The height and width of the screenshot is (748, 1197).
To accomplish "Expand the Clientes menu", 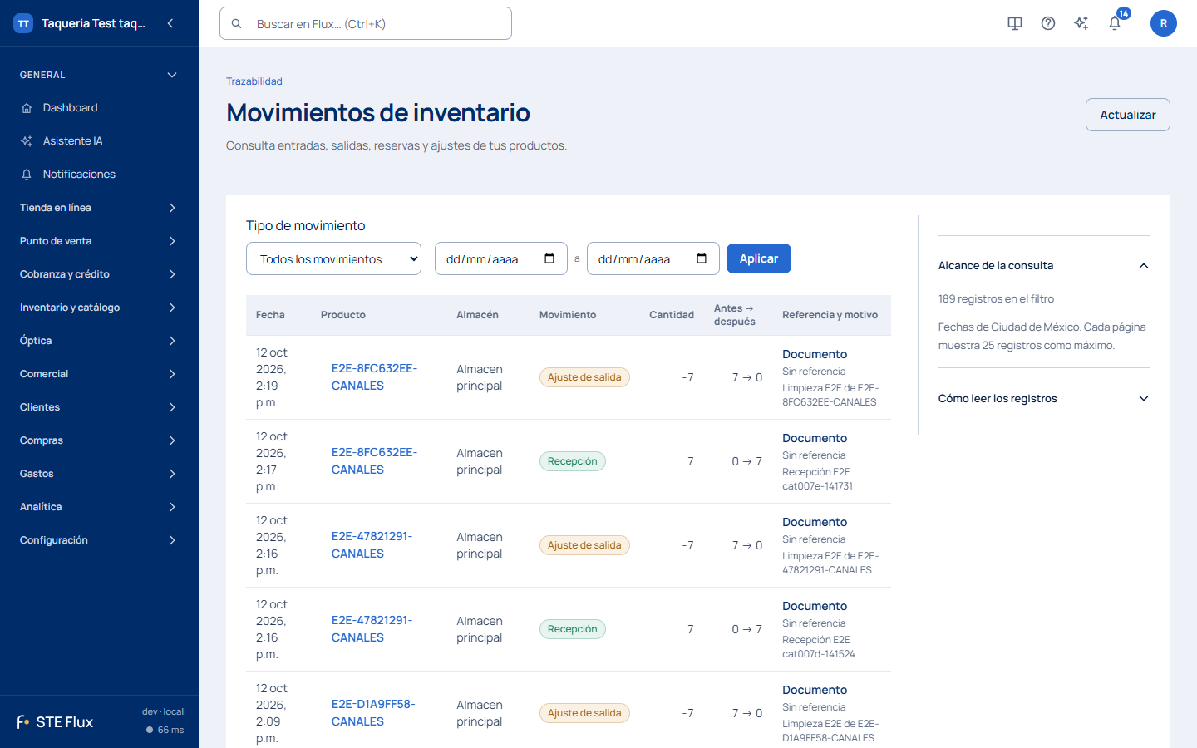I will 100,407.
